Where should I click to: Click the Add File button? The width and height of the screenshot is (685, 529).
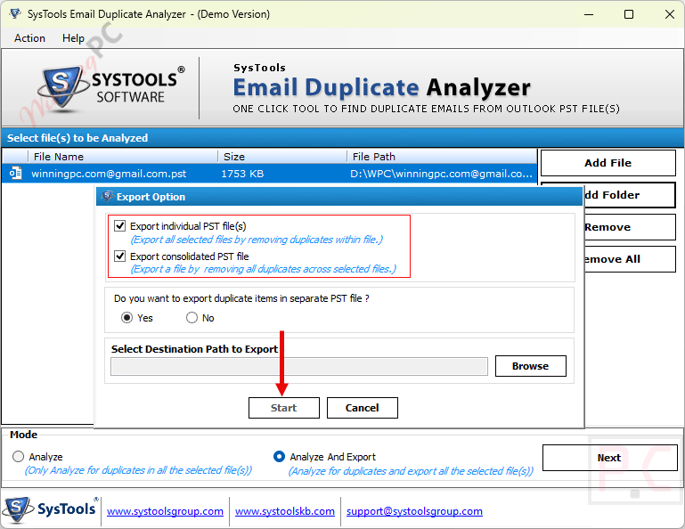[608, 163]
